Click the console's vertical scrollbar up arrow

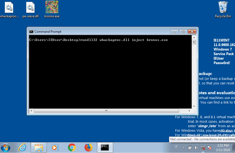click(194, 38)
